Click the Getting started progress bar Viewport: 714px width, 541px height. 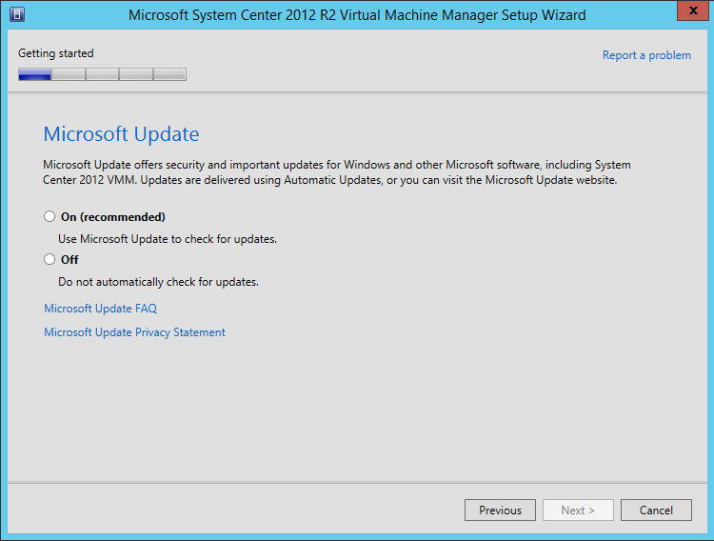point(102,74)
